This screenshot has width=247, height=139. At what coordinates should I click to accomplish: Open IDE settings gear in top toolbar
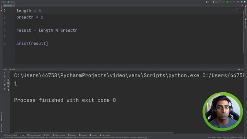point(242,2)
